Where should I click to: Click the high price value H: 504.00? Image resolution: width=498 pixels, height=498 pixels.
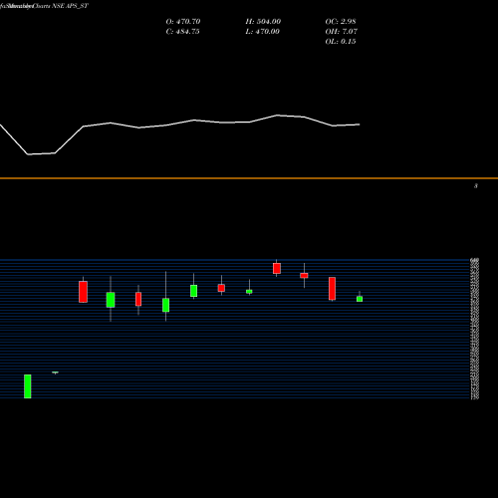(263, 22)
